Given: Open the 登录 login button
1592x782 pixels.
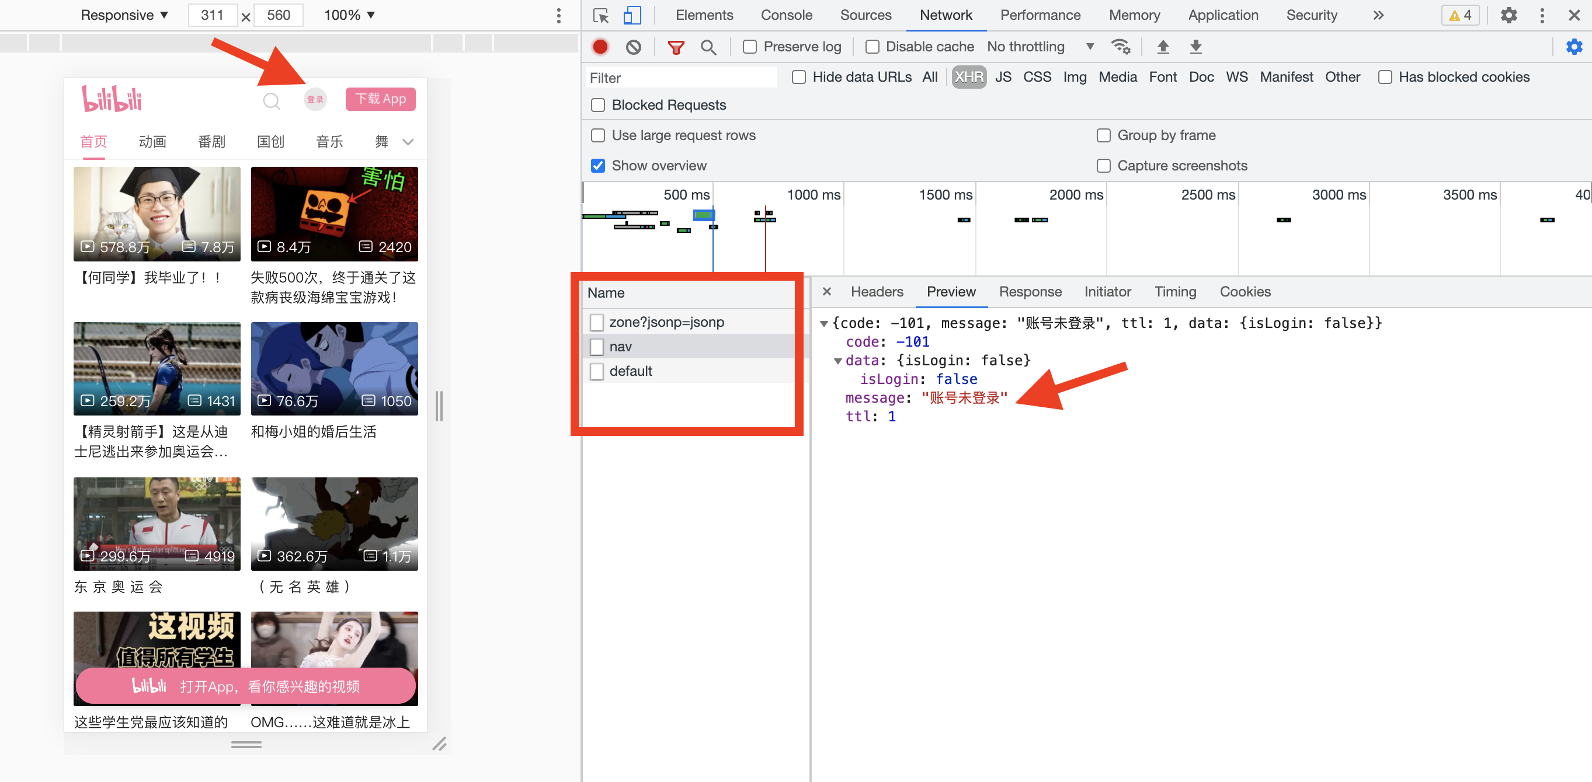Looking at the screenshot, I should (315, 99).
